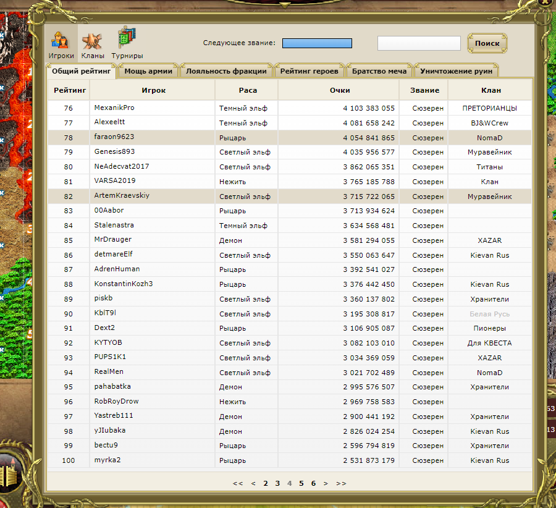
Task: Open the Кланы (Clans) rankings icon
Action: 93,42
